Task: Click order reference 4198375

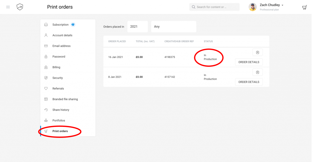Action: tap(170, 57)
